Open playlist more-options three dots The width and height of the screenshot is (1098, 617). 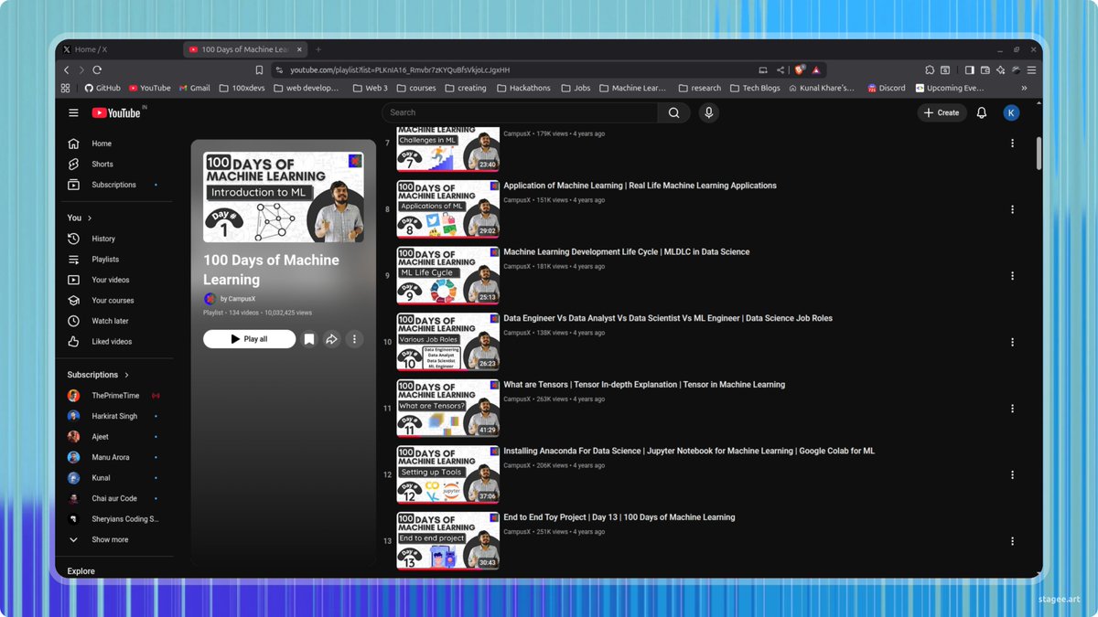(x=354, y=339)
